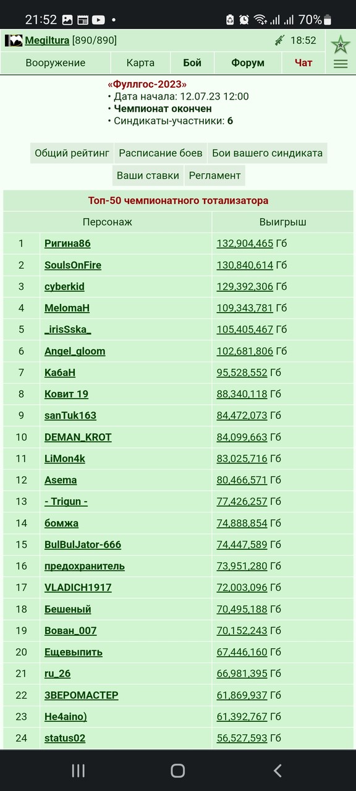The image size is (356, 791).
Task: Tap the rifle weapon icon beside 18:52
Action: tap(279, 41)
